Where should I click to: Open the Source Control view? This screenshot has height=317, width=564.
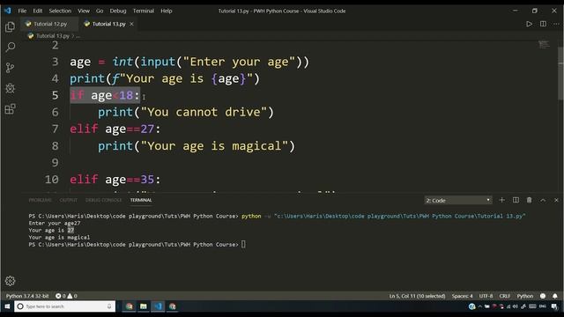[10, 68]
